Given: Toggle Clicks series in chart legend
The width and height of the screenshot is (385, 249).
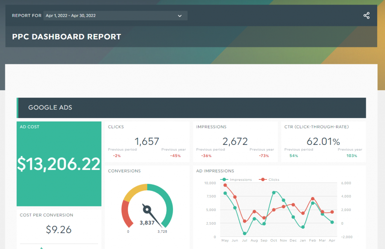Looking at the screenshot, I should 269,179.
